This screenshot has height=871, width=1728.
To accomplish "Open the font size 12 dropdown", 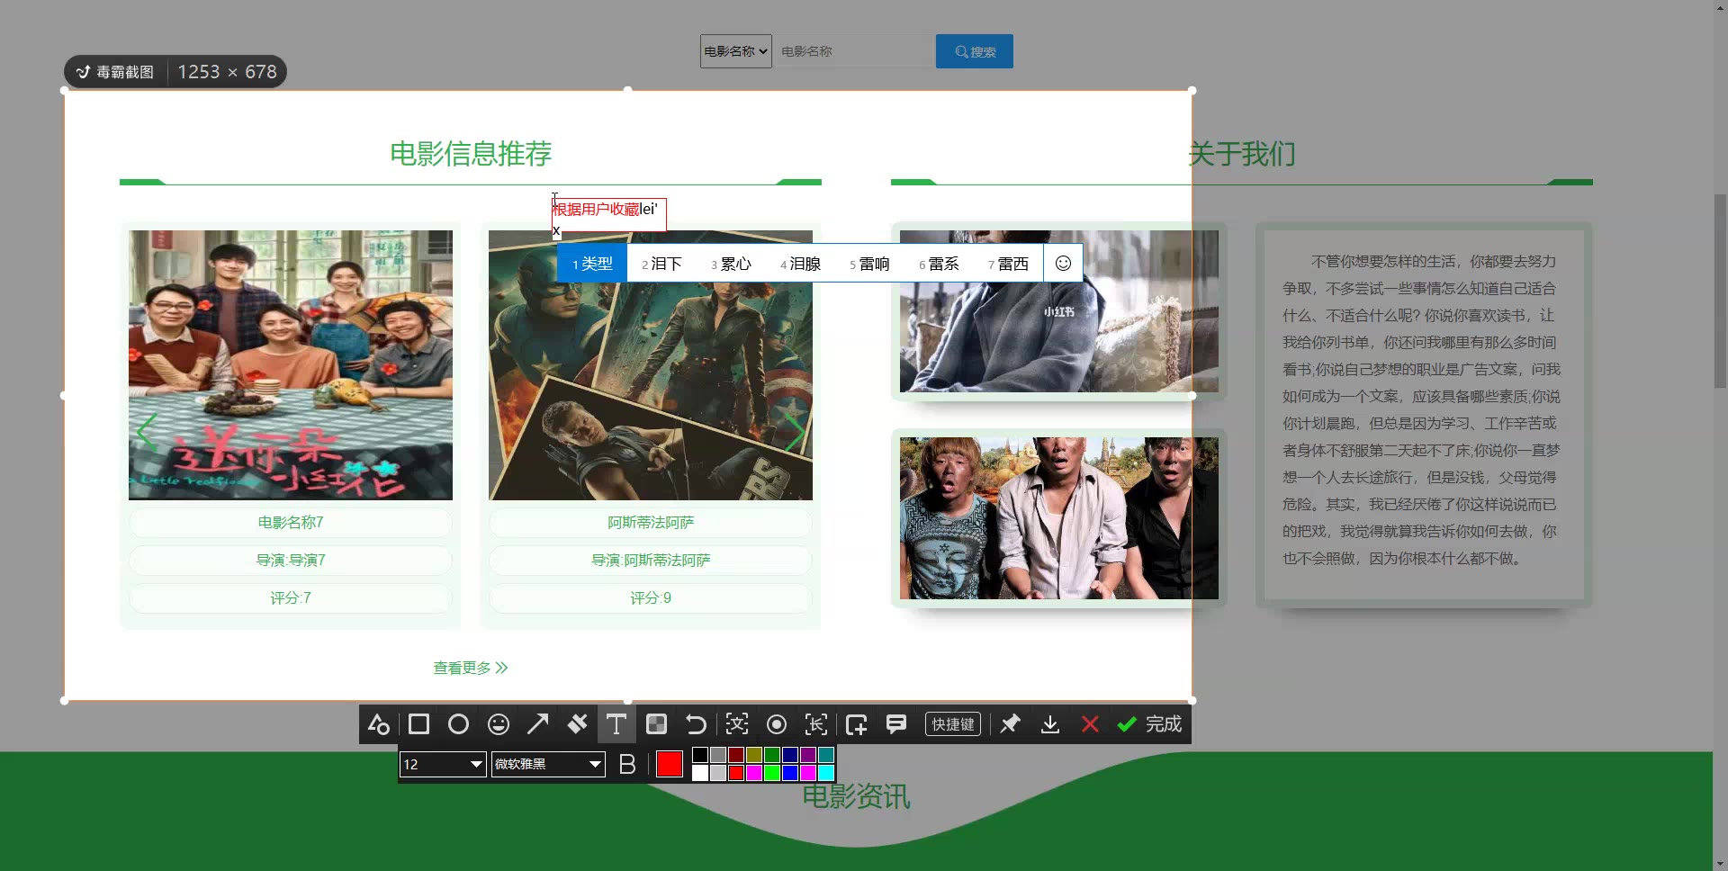I will tap(443, 764).
